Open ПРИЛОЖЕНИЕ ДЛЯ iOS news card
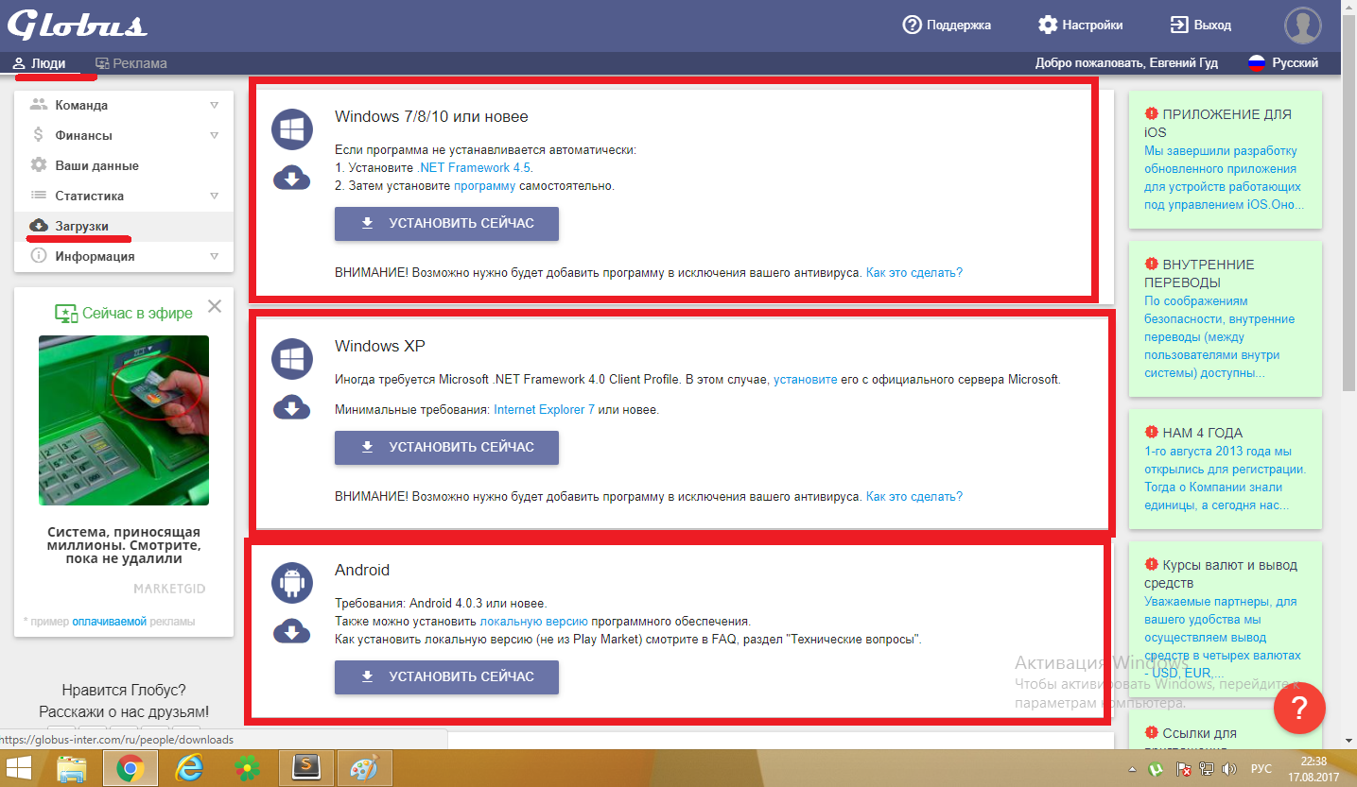 (x=1225, y=160)
